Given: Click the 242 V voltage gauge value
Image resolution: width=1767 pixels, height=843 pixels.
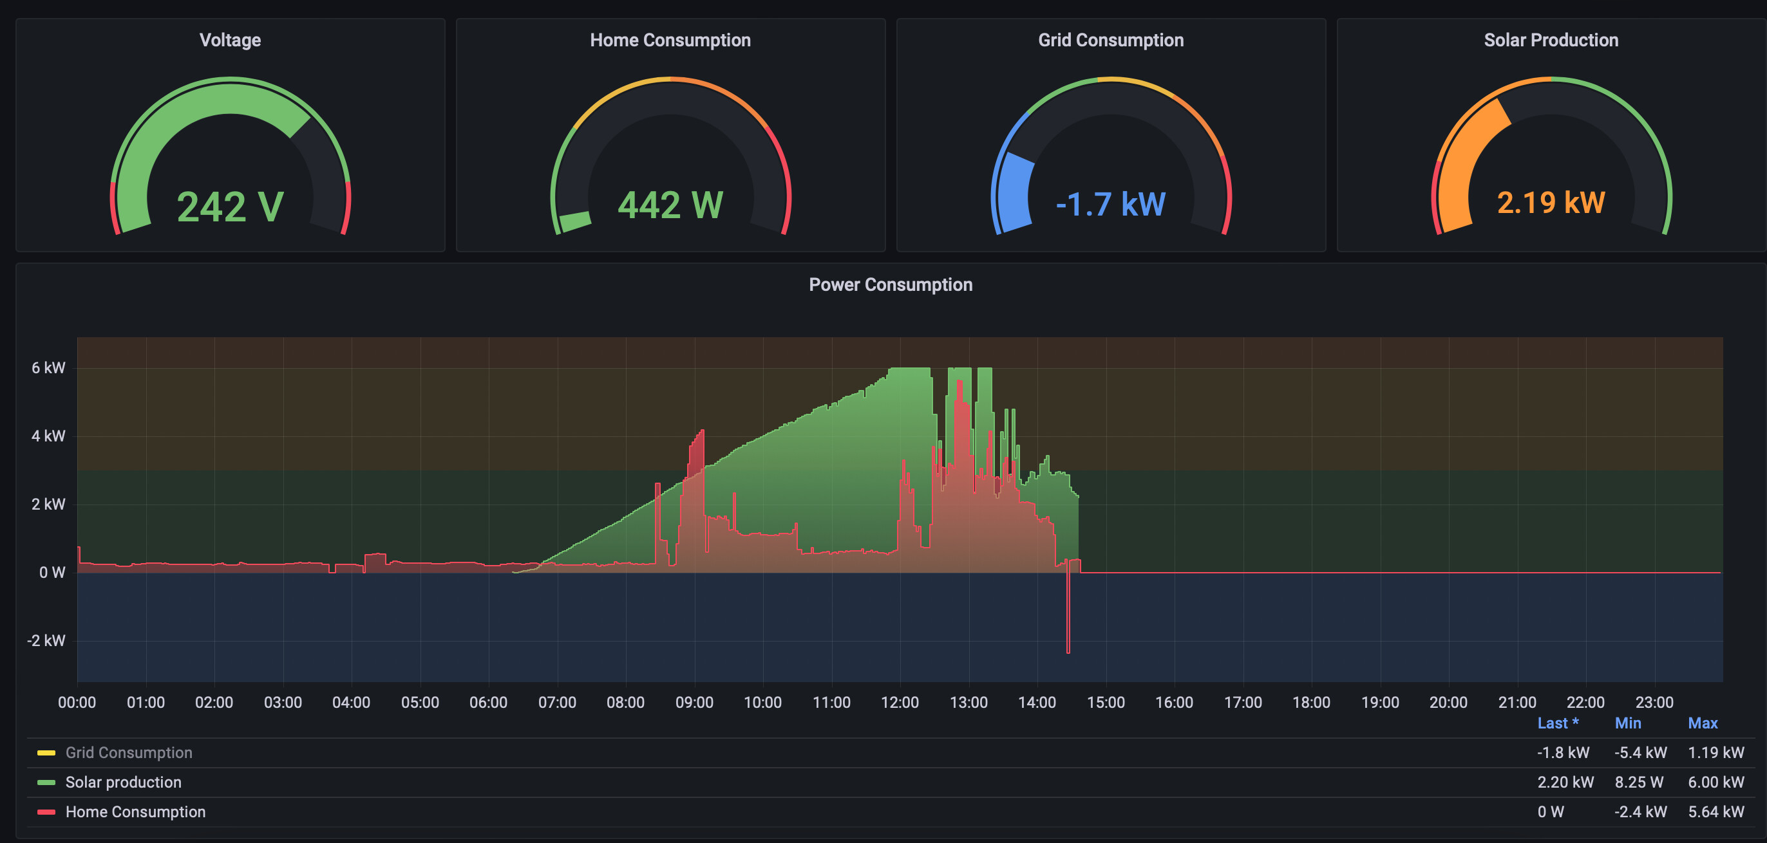Looking at the screenshot, I should [x=230, y=207].
